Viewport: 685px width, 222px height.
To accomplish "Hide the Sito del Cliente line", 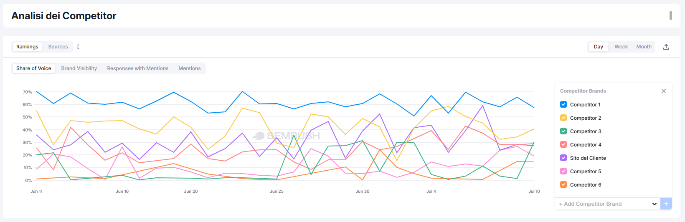I will (563, 158).
